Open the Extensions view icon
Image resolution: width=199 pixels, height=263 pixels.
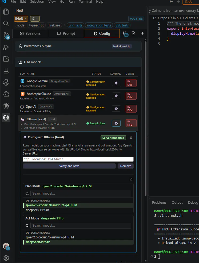(x=6, y=59)
